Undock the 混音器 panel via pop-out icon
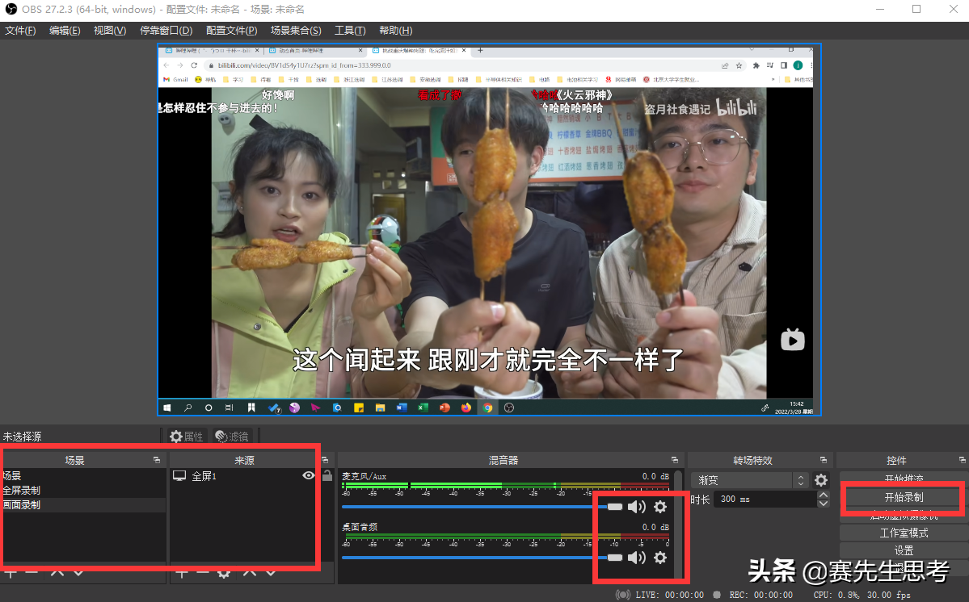This screenshot has height=602, width=969. click(675, 460)
